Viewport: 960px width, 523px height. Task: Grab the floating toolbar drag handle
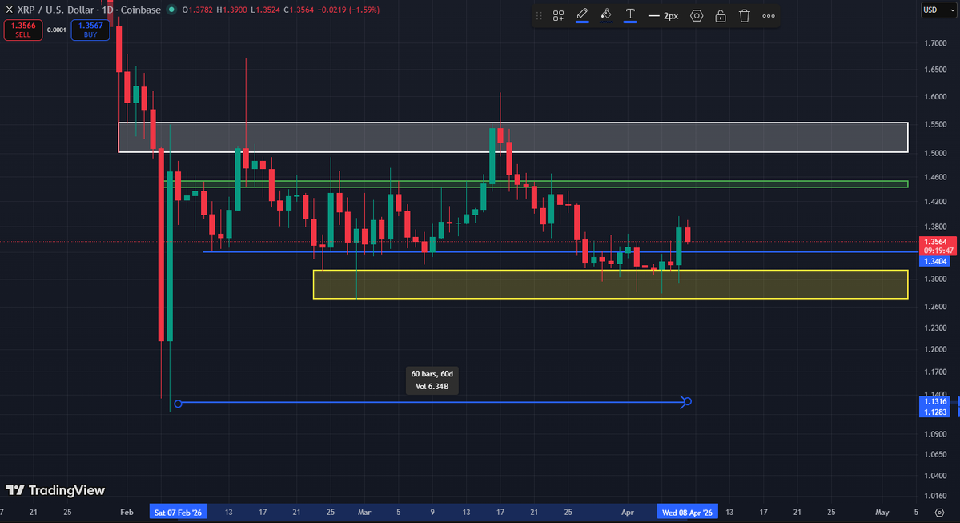(x=540, y=16)
